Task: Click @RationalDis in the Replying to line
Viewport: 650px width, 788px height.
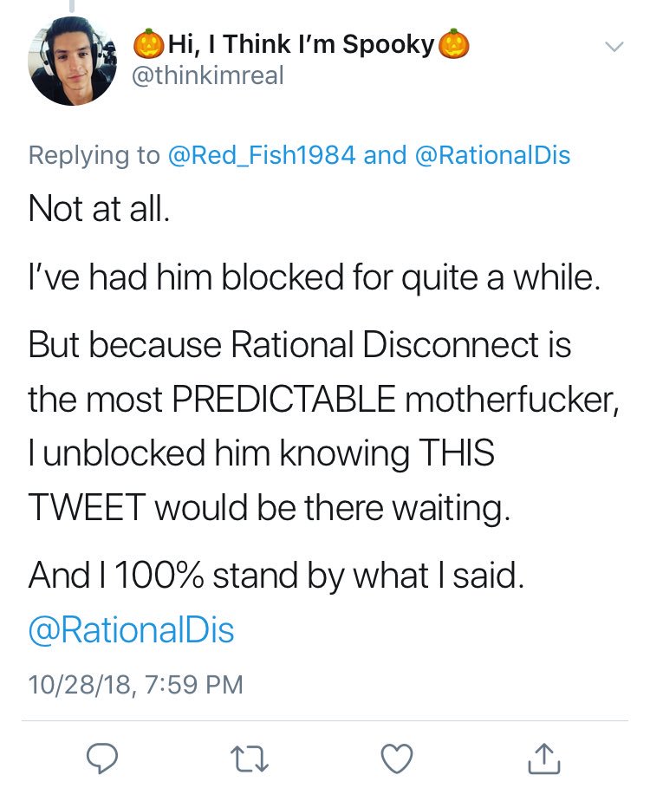Action: 493,154
